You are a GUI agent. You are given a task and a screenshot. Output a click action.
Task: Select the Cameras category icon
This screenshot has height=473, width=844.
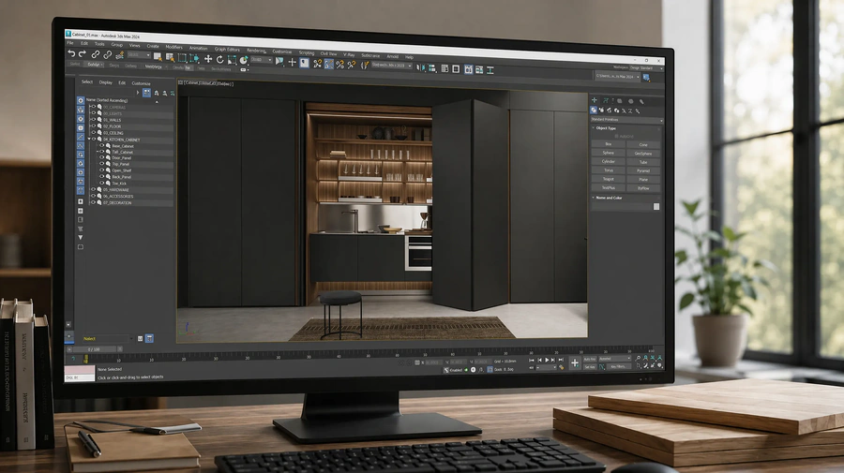[616, 111]
